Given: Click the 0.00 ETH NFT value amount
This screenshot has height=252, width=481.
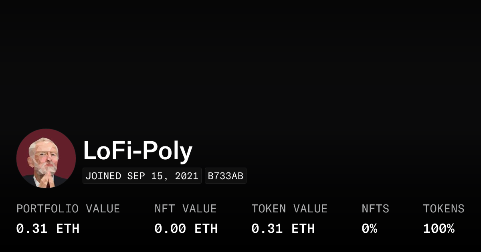Looking at the screenshot, I should point(186,229).
